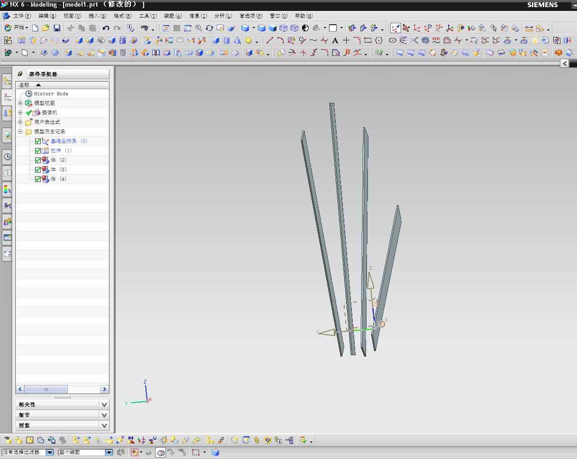The height and width of the screenshot is (459, 577).
Task: Toggle checkbox for 体 (2)
Action: pyautogui.click(x=38, y=160)
